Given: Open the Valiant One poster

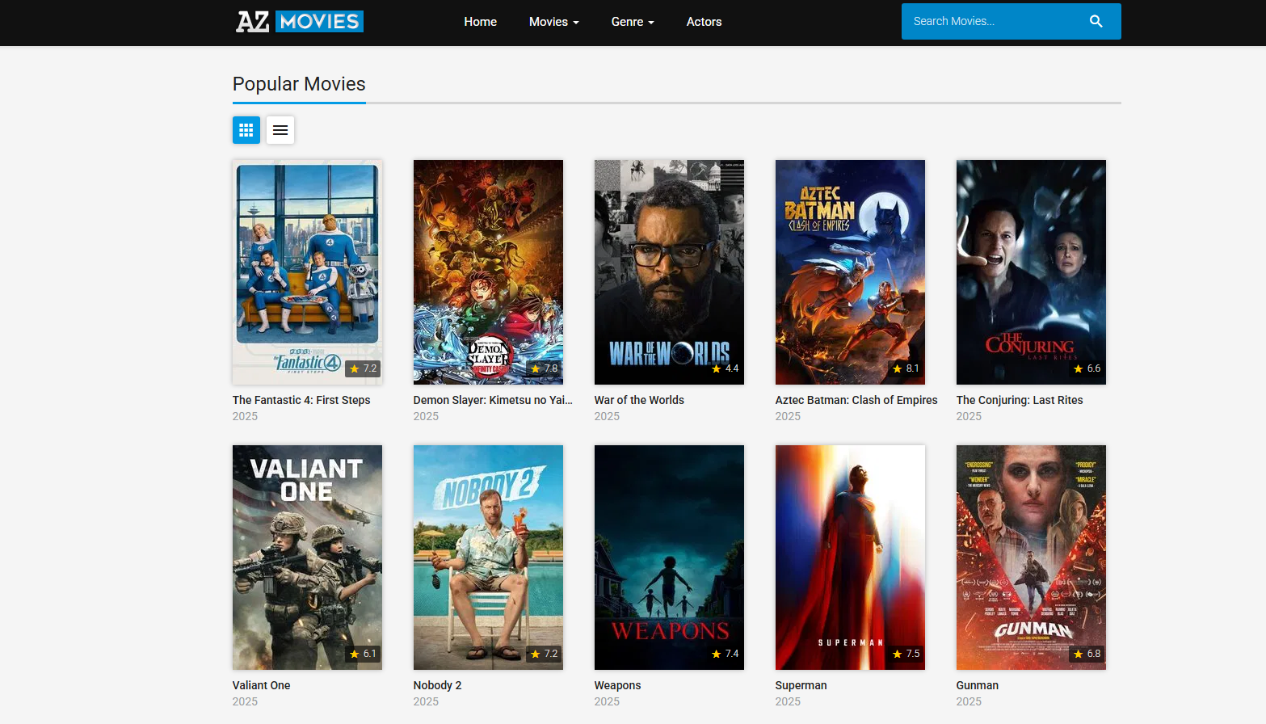Looking at the screenshot, I should pyautogui.click(x=307, y=557).
